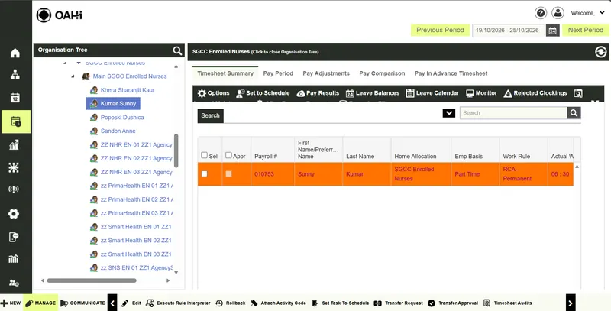611x311 pixels.
Task: Open Pay Results toolbar item
Action: tap(318, 93)
